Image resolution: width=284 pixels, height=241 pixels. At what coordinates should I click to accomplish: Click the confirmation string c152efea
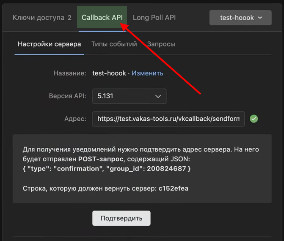coord(174,188)
